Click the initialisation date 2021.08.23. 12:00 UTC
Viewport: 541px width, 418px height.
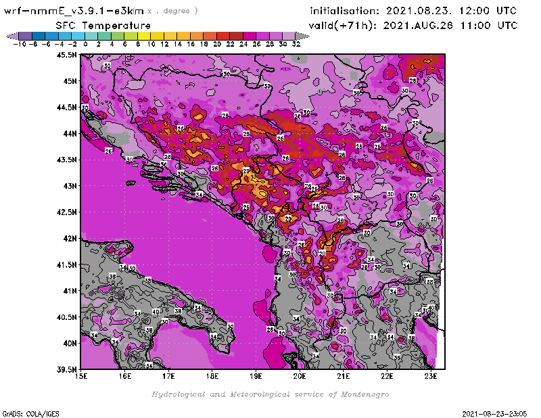[x=413, y=11]
